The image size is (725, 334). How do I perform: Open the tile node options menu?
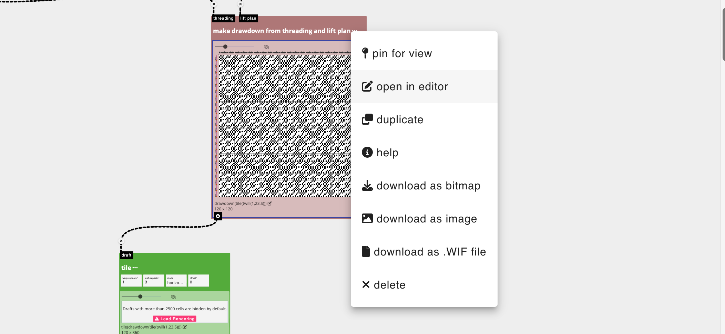tap(135, 268)
